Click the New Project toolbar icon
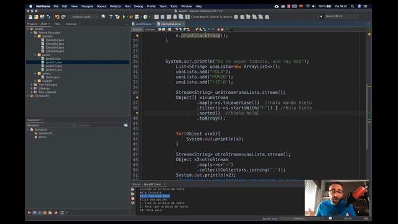 (x=36, y=17)
